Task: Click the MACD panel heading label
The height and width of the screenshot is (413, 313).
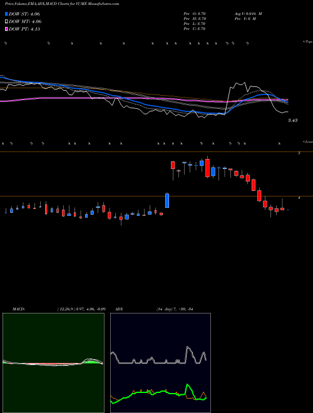Action: click(x=19, y=309)
